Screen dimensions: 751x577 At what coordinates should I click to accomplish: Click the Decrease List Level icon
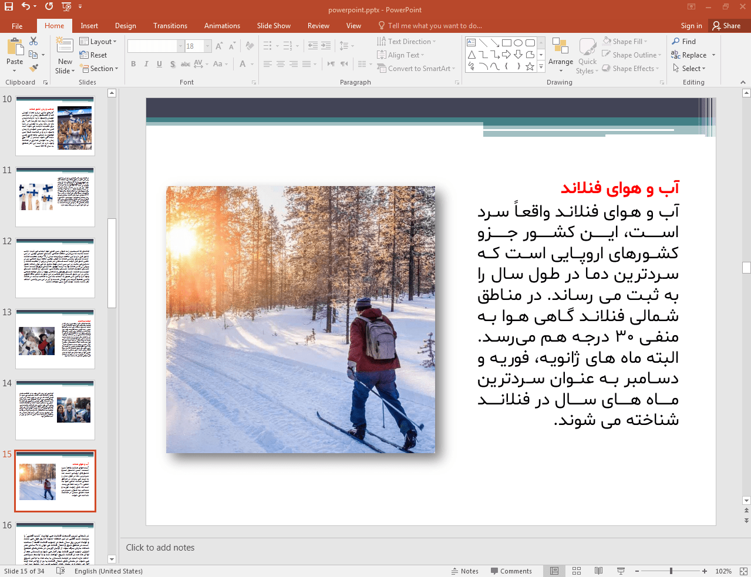pyautogui.click(x=312, y=46)
